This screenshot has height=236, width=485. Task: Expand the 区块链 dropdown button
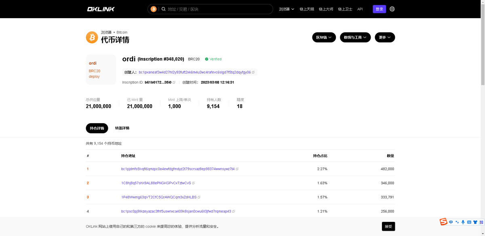[x=324, y=38]
